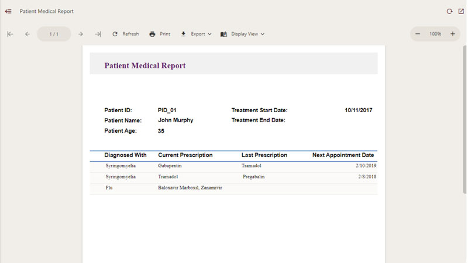
Task: Open the Display View dropdown
Action: [x=242, y=34]
